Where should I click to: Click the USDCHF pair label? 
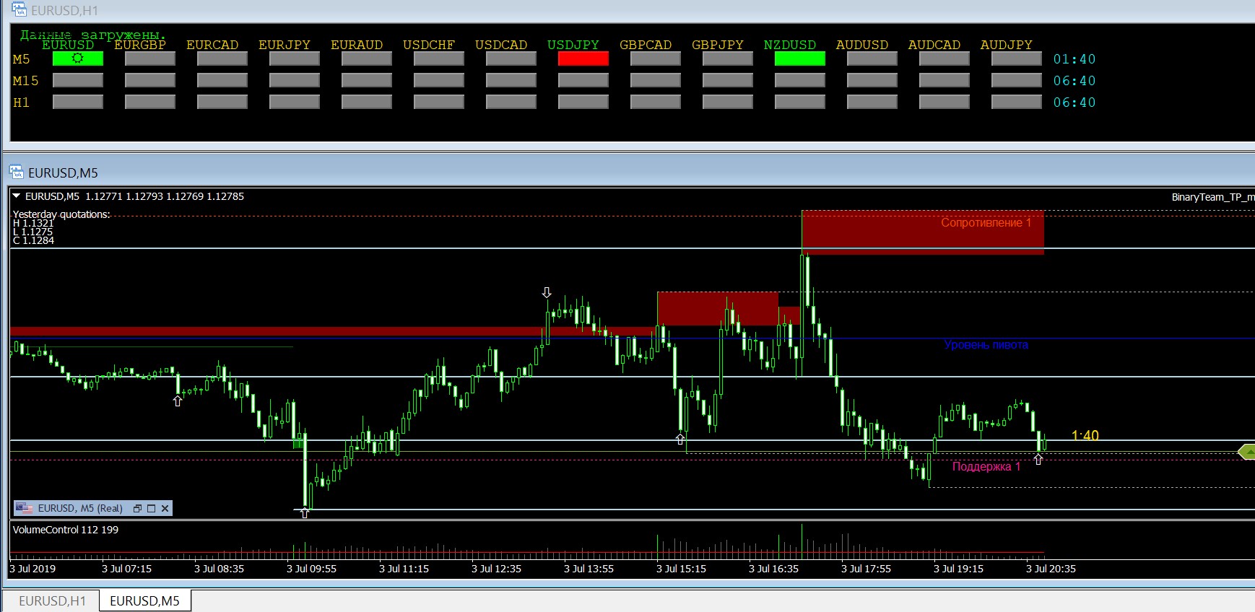point(429,45)
